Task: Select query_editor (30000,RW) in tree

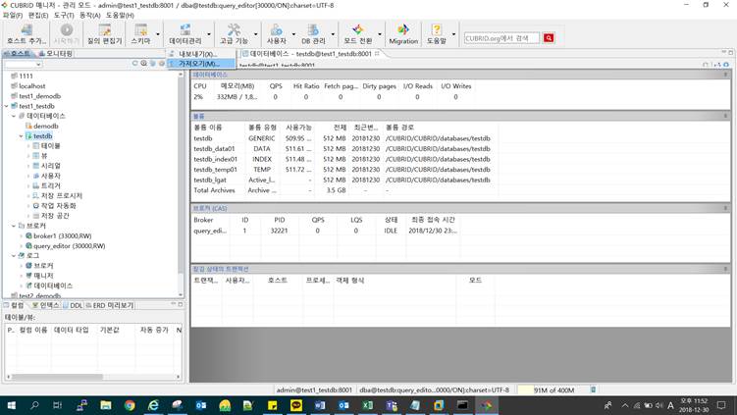Action: click(69, 246)
